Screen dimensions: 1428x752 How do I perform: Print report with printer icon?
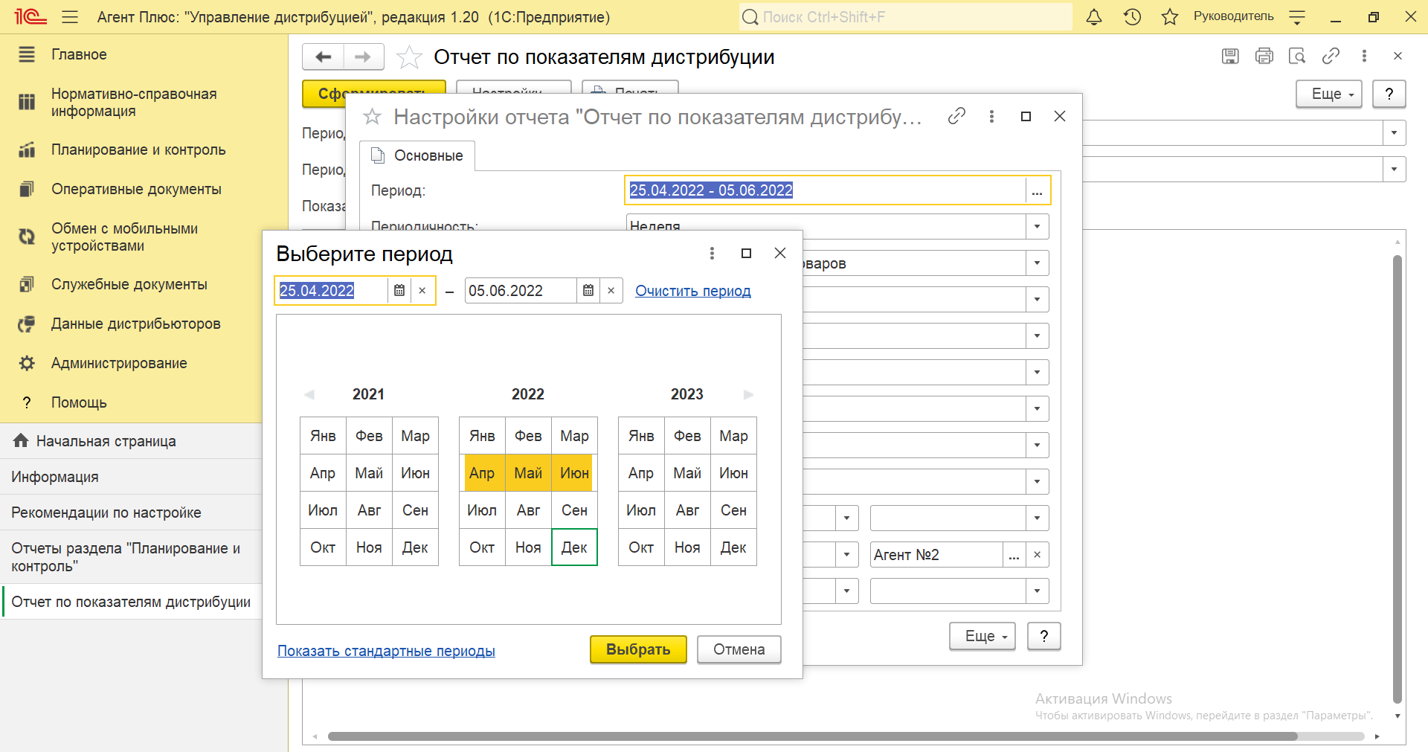1264,56
